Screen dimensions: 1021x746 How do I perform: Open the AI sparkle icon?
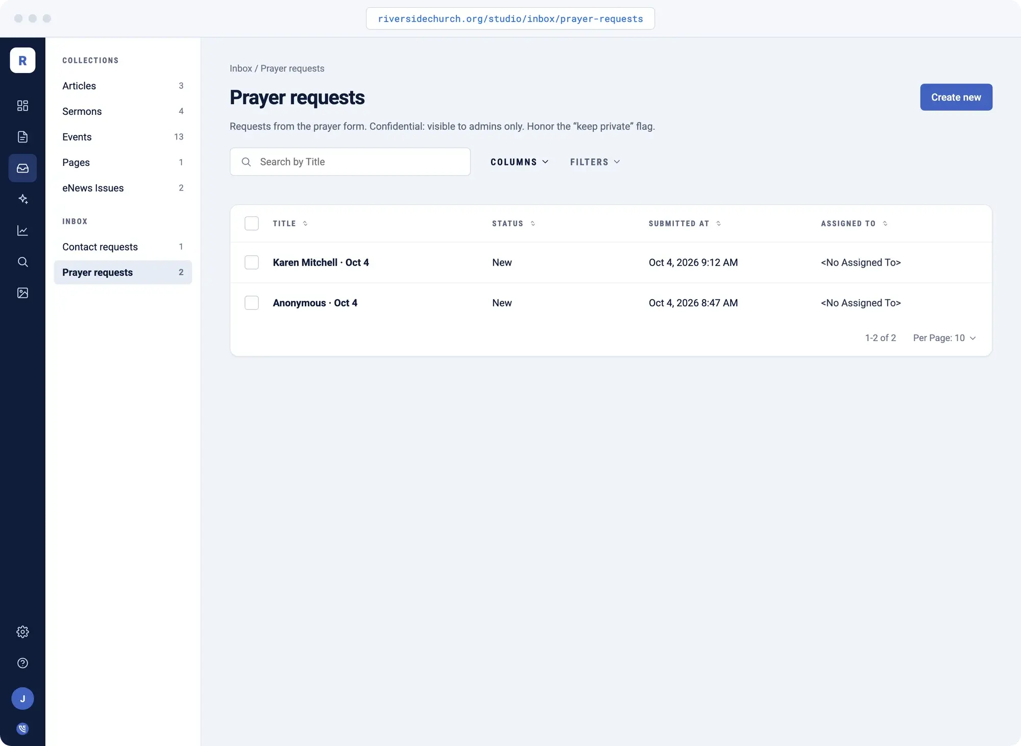point(22,199)
